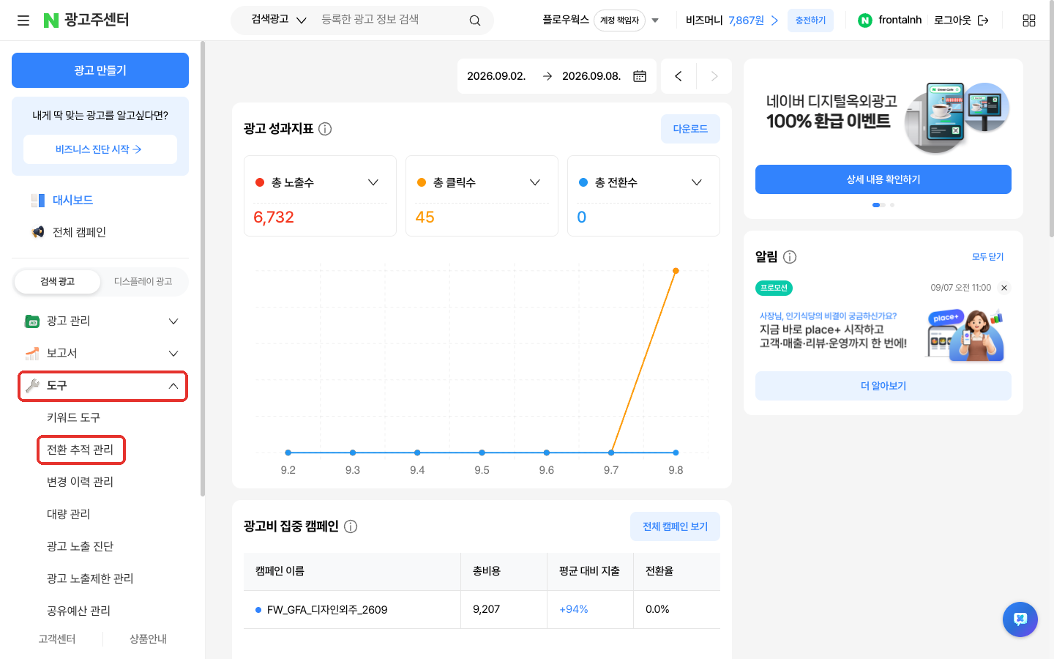Click the 비즈머니 balance arrow icon
1054x659 pixels.
(774, 21)
